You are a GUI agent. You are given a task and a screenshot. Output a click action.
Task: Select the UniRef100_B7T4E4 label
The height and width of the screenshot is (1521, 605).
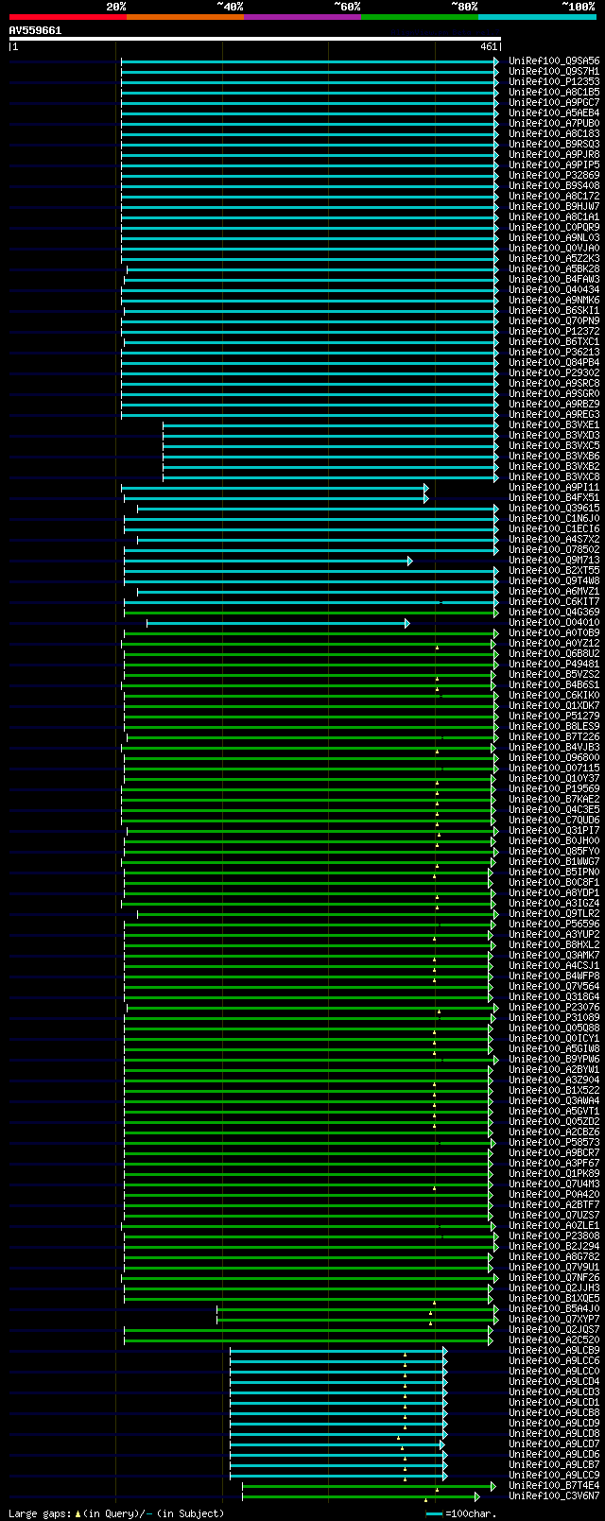pyautogui.click(x=554, y=1485)
